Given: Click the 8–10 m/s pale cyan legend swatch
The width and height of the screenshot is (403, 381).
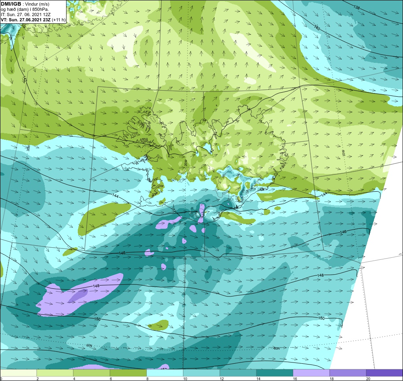Looking at the screenshot, I should coord(165,373).
